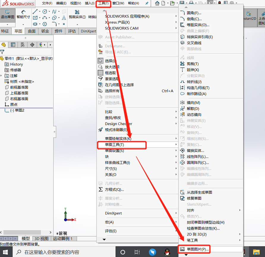Enable the Select (选择) cursor mode
This screenshot has width=265, height=257.
tap(110, 61)
